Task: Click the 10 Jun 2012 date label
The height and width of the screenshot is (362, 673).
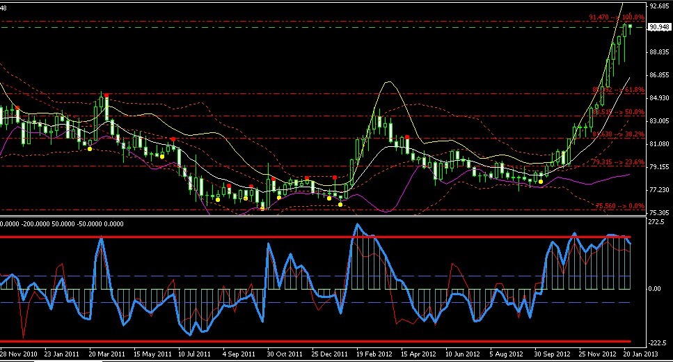Action: coord(462,354)
